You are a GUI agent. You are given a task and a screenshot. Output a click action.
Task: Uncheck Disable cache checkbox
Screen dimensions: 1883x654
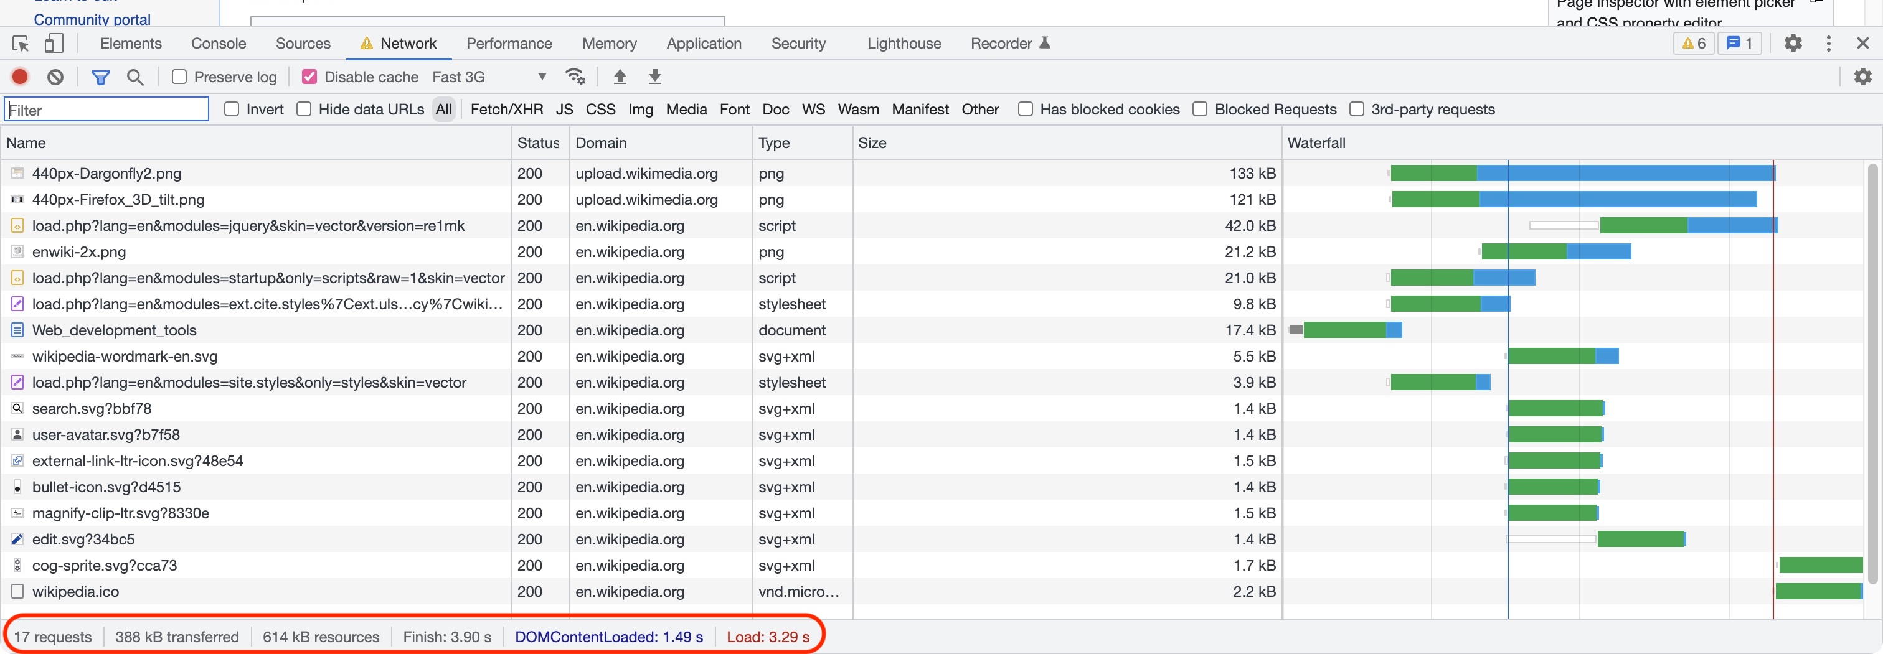click(x=309, y=77)
